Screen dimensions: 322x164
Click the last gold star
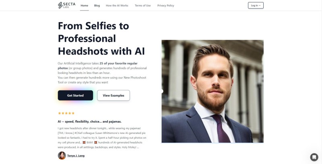(x=73, y=113)
